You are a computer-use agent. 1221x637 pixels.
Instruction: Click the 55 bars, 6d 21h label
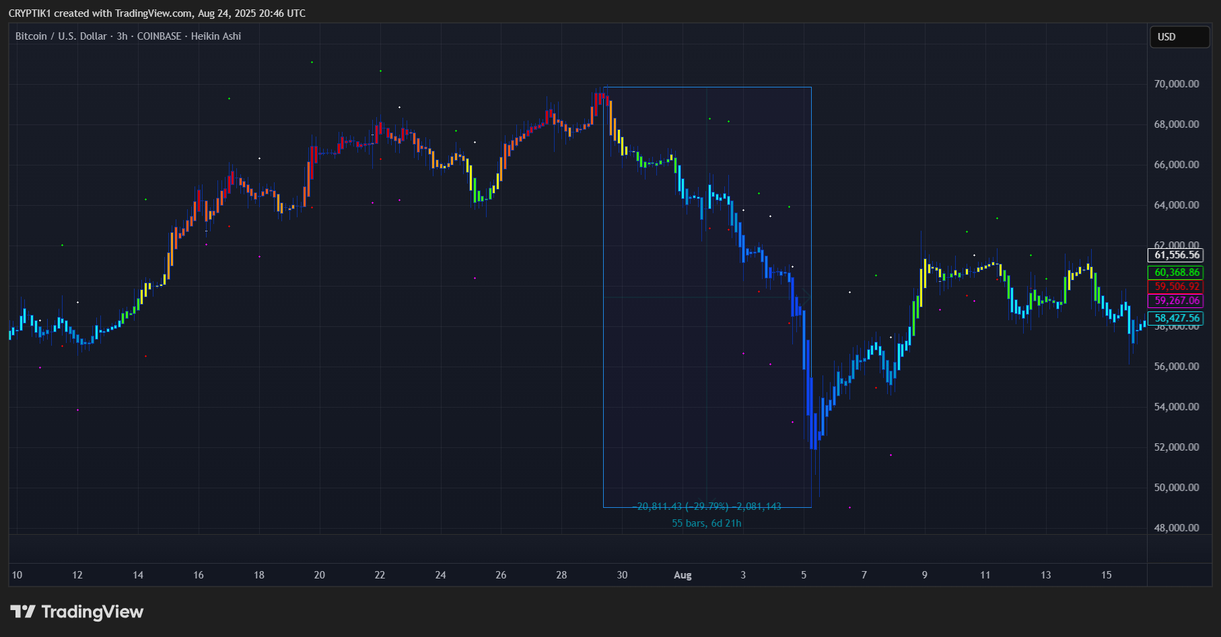pos(707,523)
